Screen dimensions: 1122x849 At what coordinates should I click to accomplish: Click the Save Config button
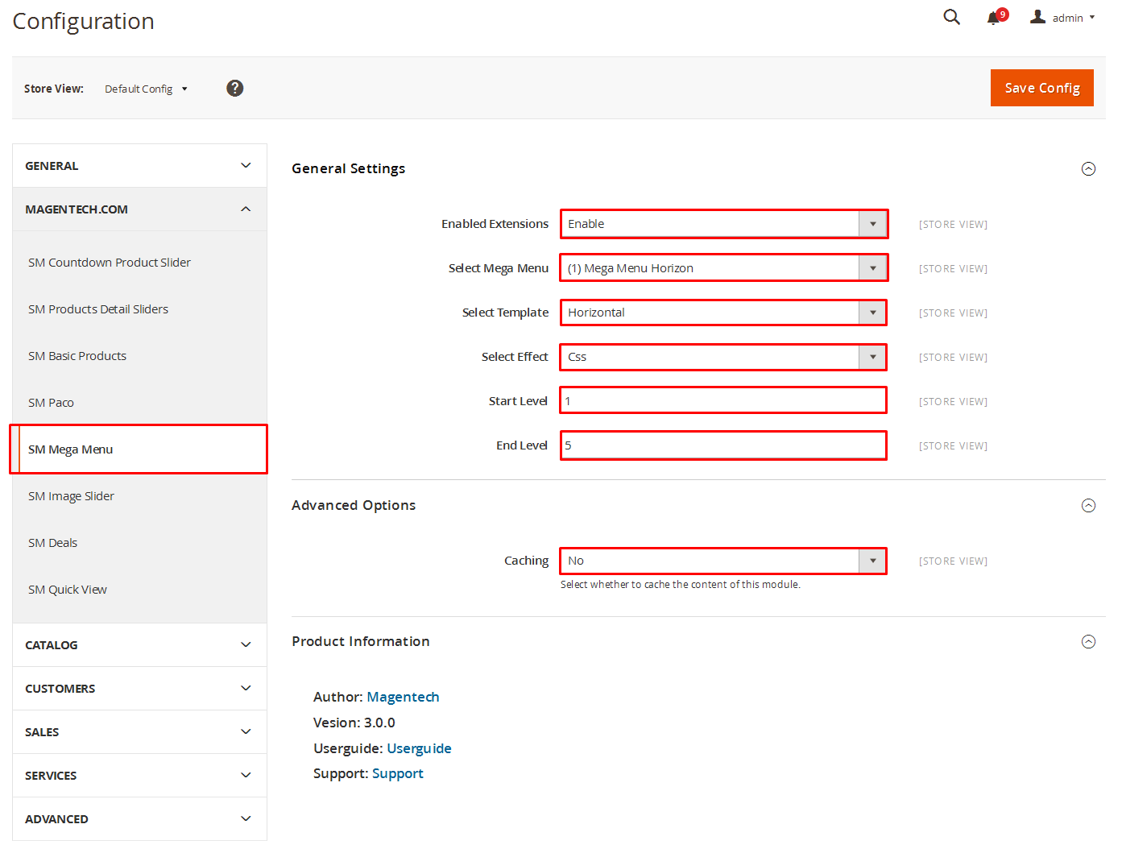1041,88
